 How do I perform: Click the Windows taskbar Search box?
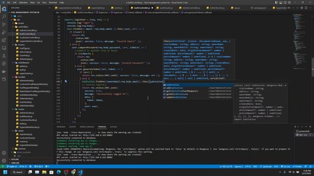[x=18, y=172]
